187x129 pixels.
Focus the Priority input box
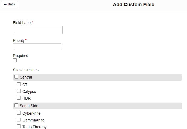(x=37, y=46)
